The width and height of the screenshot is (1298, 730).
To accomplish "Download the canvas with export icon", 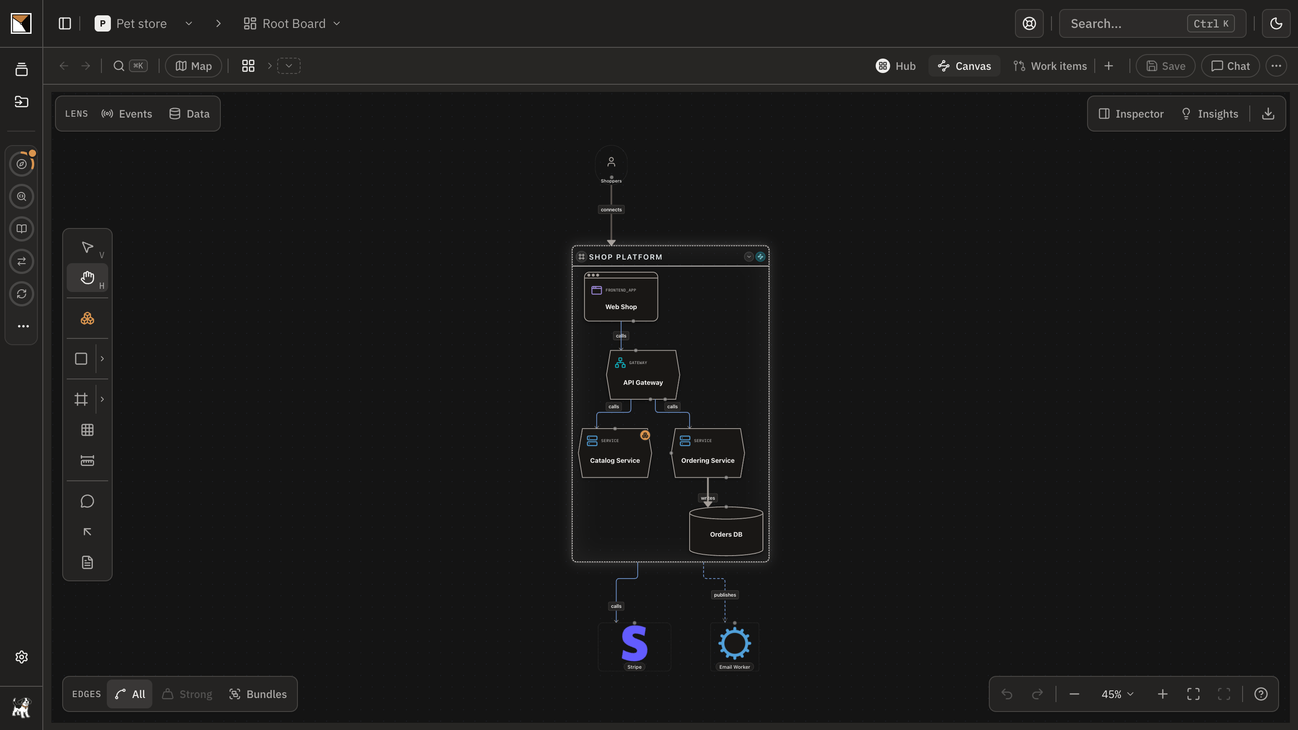I will (x=1268, y=114).
